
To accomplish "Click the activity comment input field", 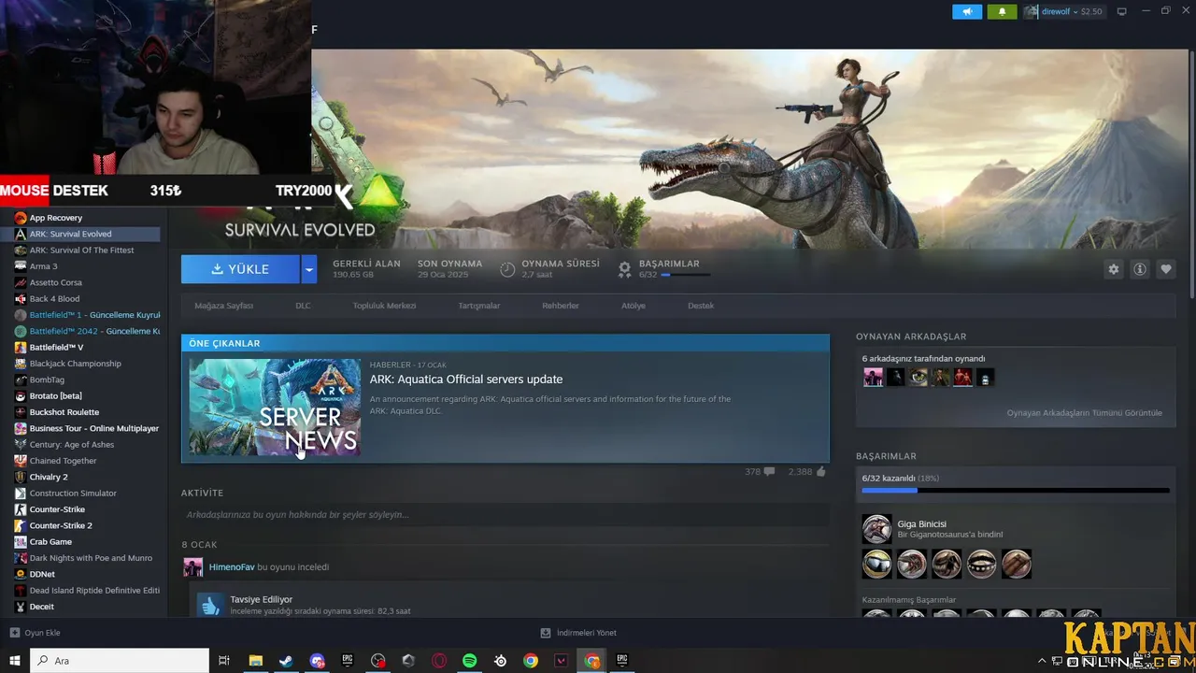I will pos(505,515).
